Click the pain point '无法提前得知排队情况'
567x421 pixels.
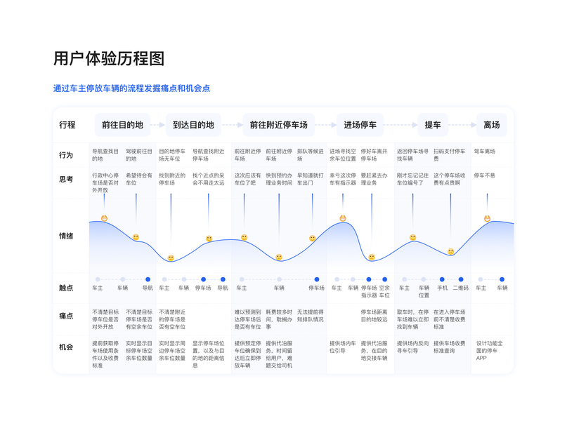click(x=311, y=316)
